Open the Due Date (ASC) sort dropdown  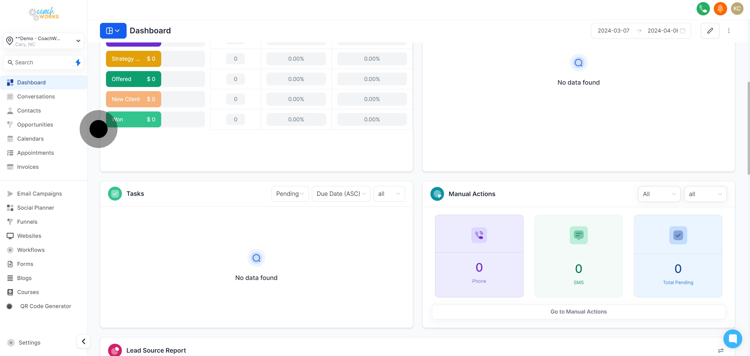pyautogui.click(x=341, y=193)
